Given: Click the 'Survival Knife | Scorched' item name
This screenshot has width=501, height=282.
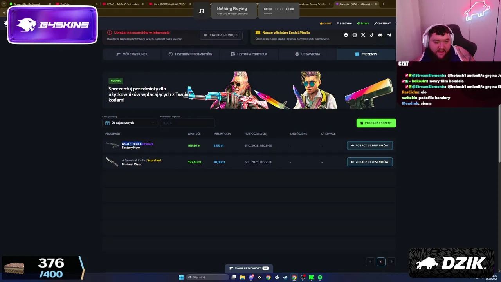Looking at the screenshot, I should [141, 160].
